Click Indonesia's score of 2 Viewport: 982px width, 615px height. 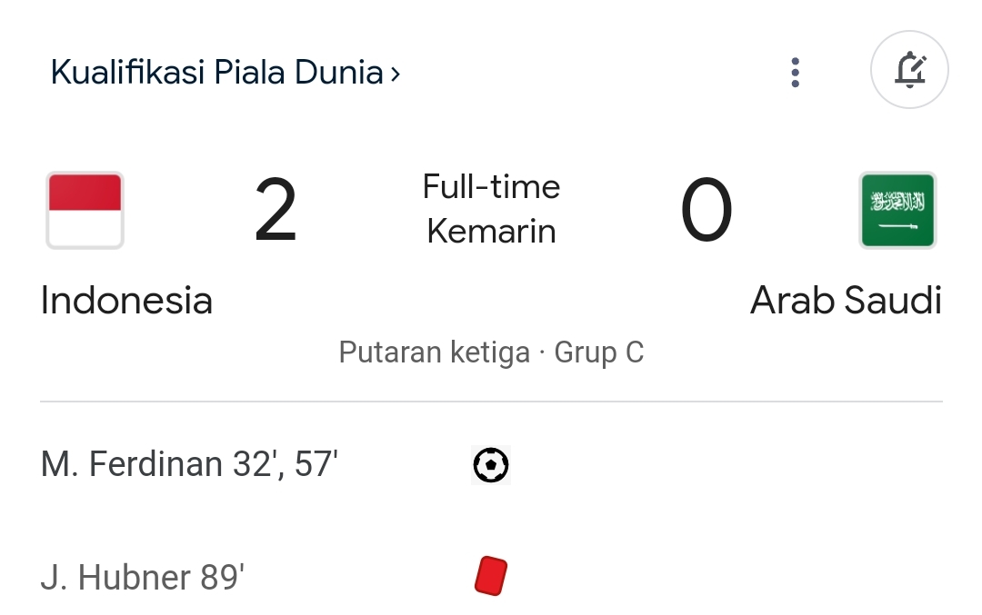[276, 210]
